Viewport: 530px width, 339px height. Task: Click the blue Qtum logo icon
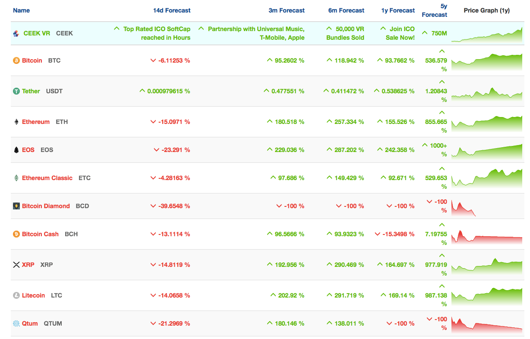(x=16, y=323)
